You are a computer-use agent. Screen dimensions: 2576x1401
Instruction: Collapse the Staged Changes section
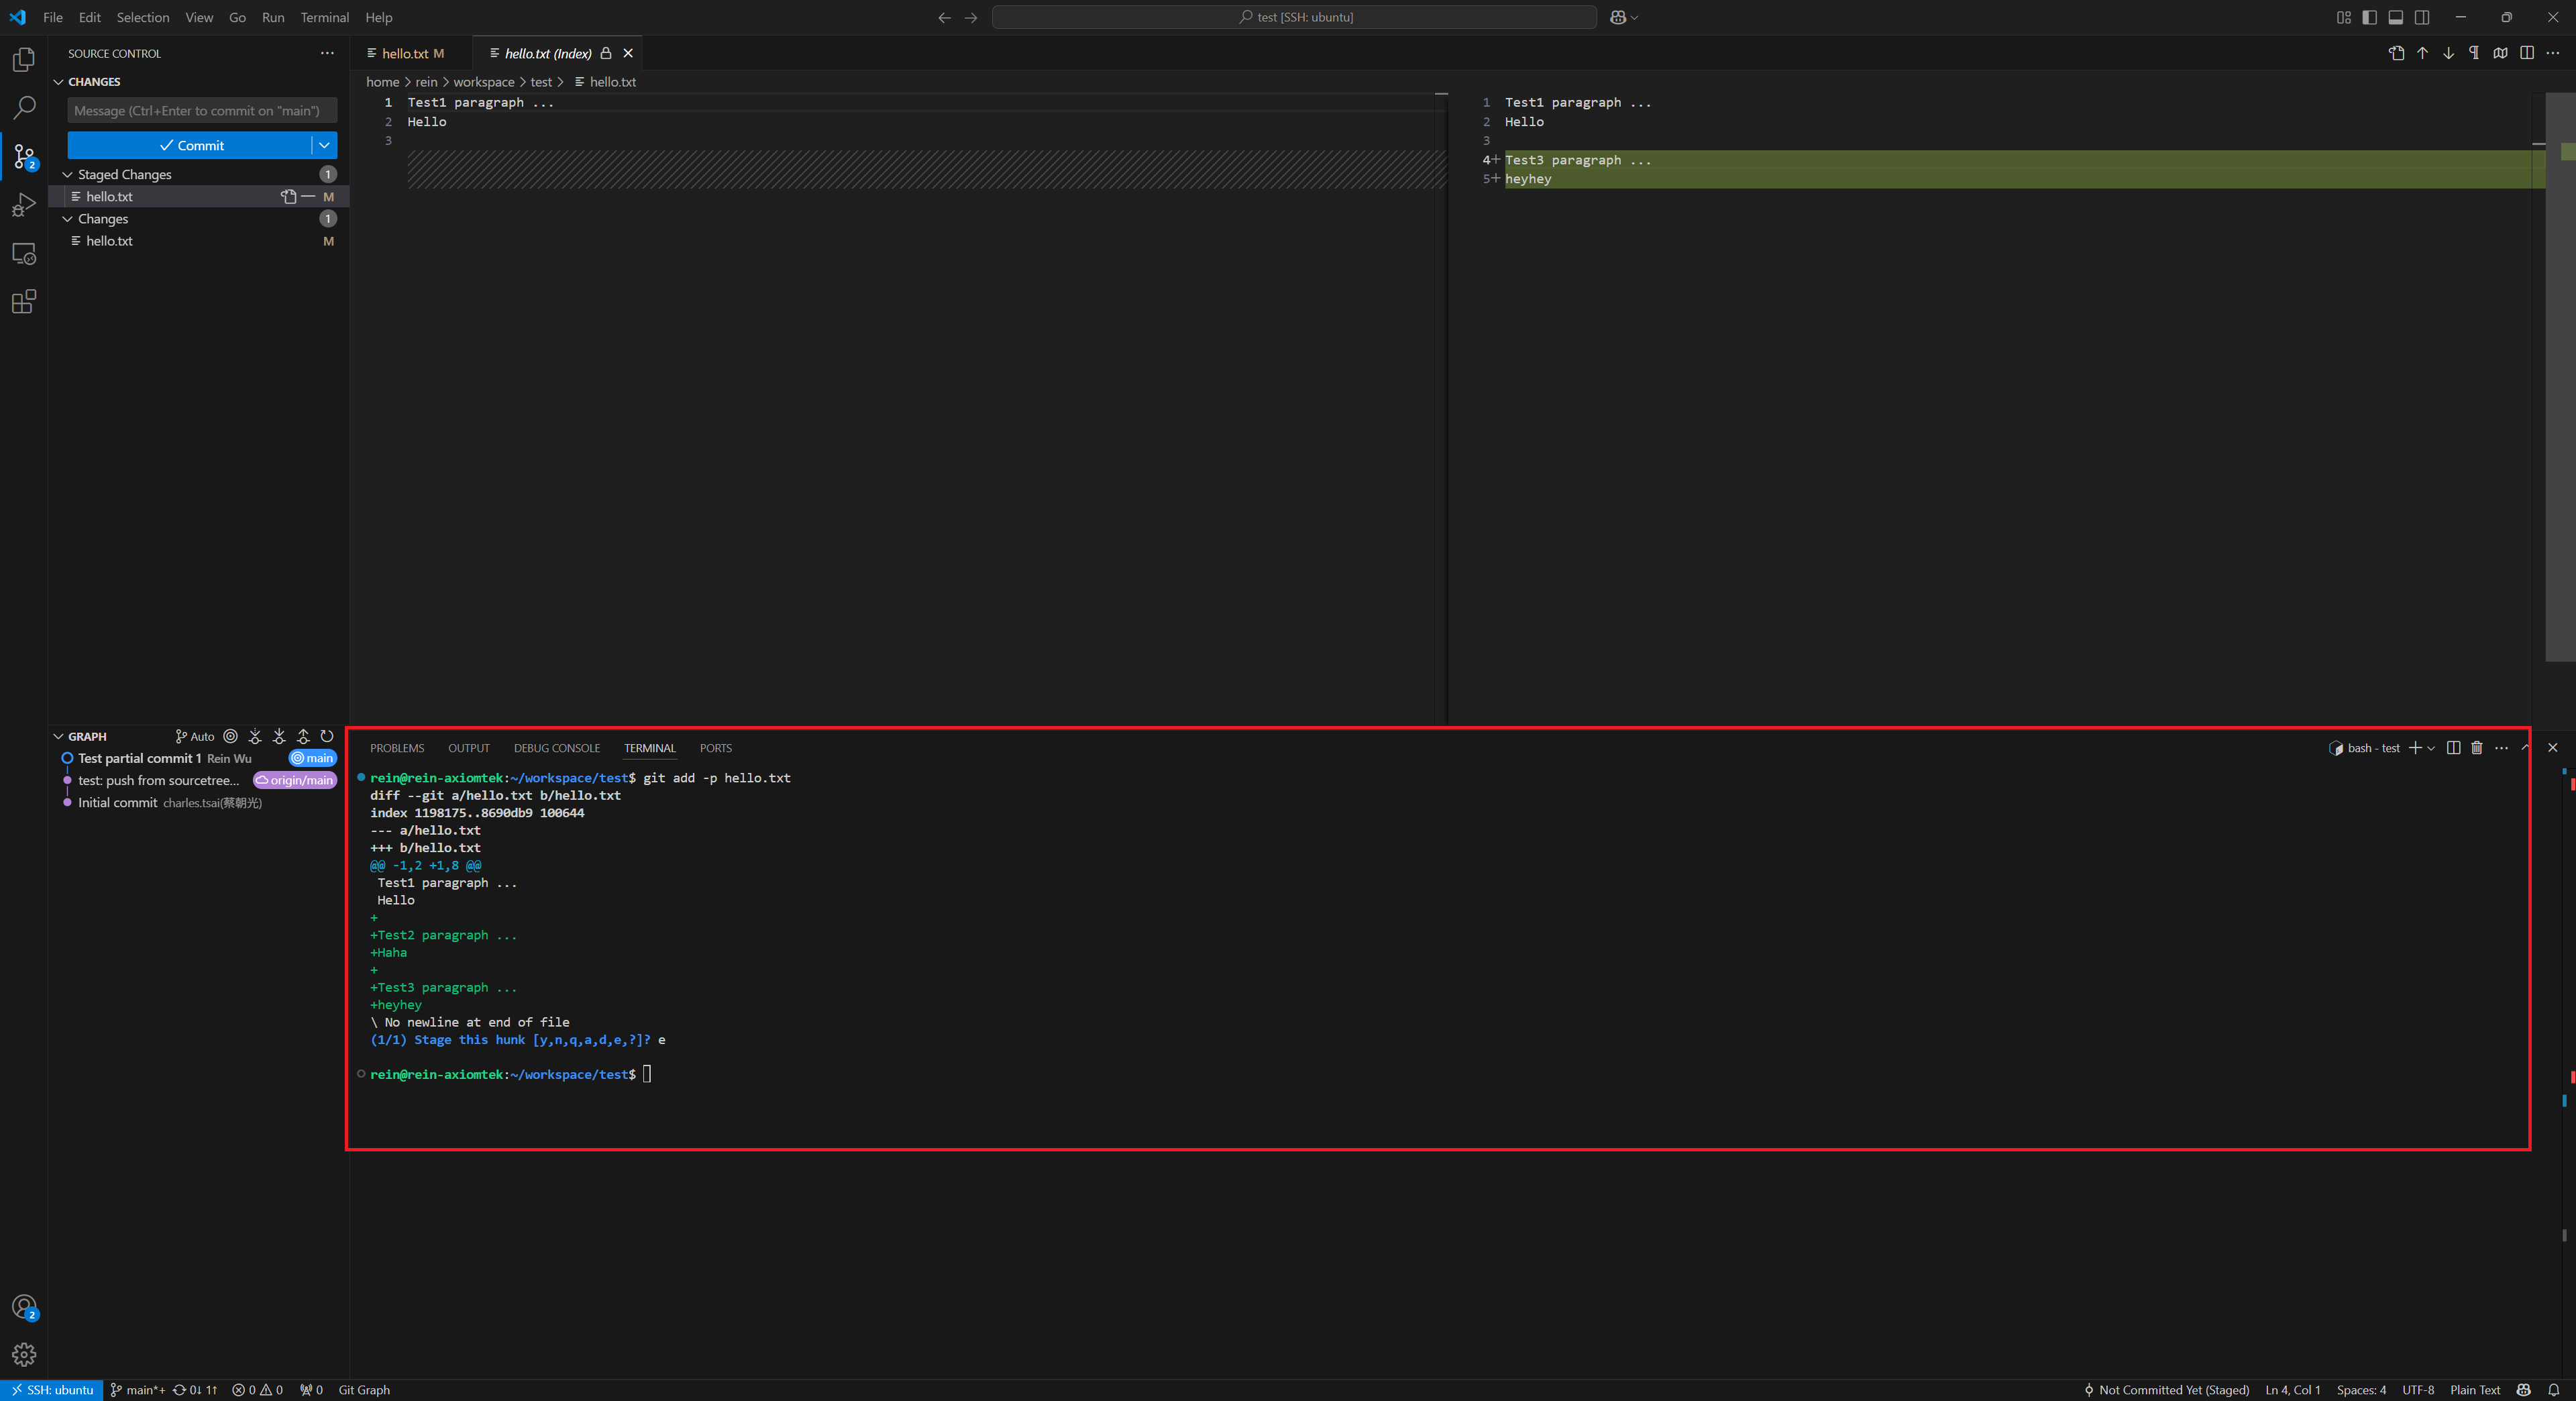(x=67, y=174)
